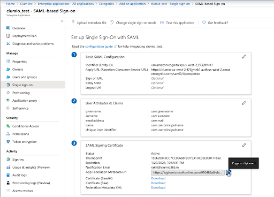This screenshot has width=274, height=197.
Task: Click the Upload metadata file arrow icon
Action: click(73, 22)
